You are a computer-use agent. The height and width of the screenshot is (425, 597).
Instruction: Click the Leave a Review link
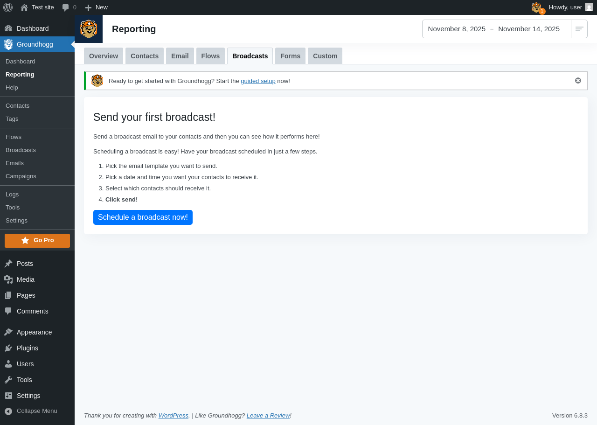pos(268,415)
